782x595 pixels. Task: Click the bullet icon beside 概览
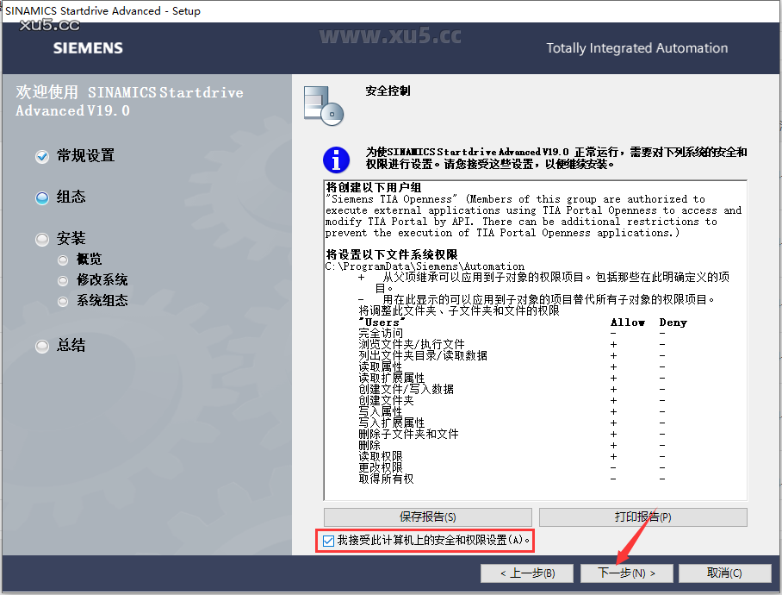pyautogui.click(x=63, y=259)
